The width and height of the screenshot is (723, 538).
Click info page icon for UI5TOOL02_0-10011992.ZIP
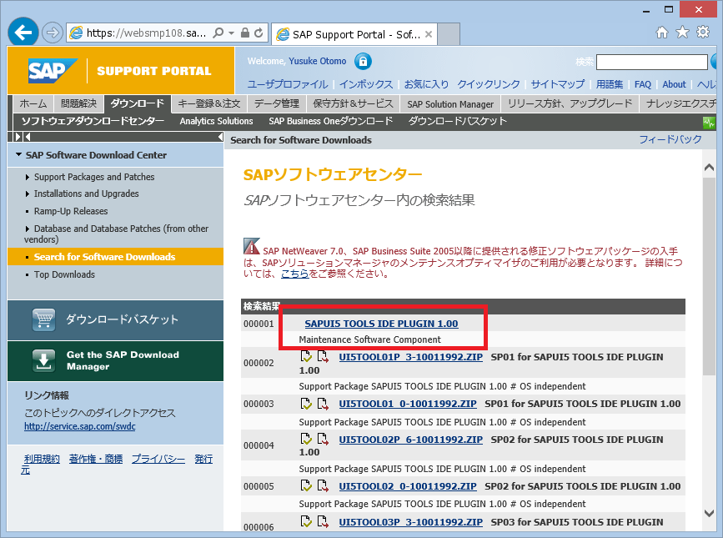323,485
